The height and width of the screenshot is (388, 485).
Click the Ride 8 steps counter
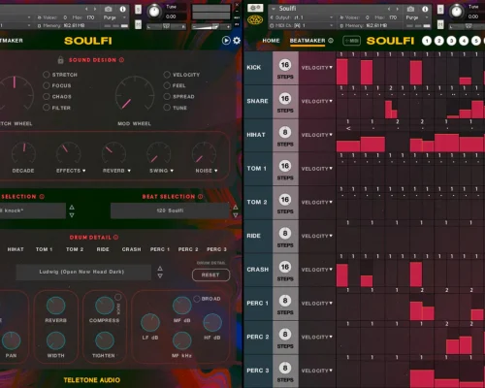pos(285,233)
